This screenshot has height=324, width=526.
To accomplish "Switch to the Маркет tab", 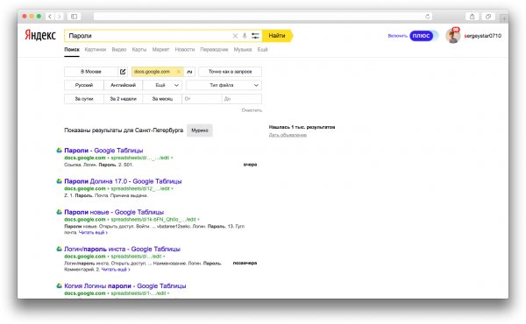I will point(160,49).
